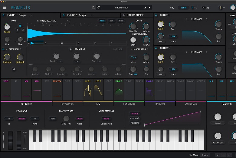The width and height of the screenshot is (236, 158).
Task: Select the RAND 1 modulation source
Action: (x=149, y=90)
